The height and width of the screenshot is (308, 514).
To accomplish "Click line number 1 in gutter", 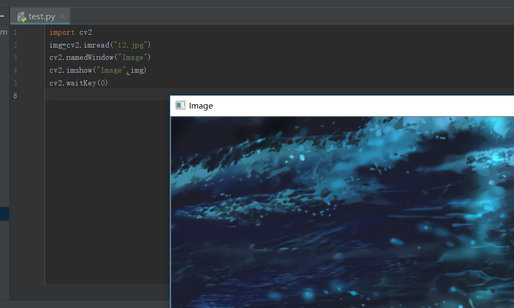I will [x=15, y=33].
